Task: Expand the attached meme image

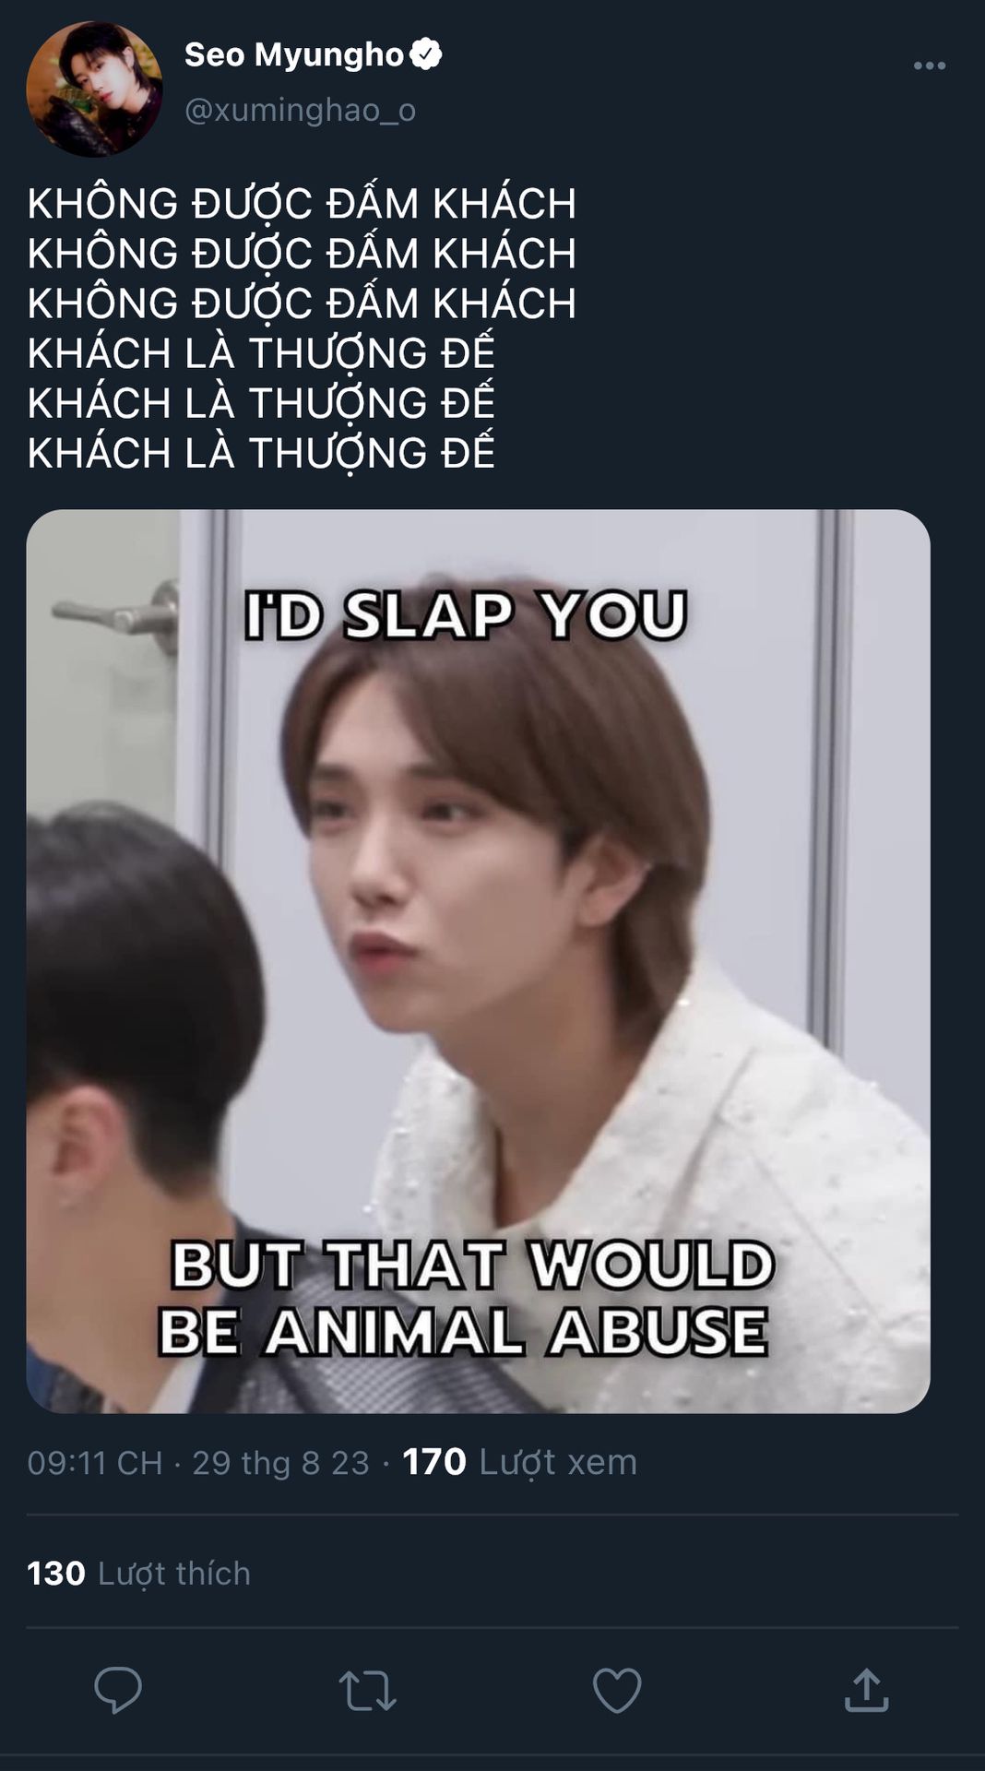Action: tap(478, 961)
